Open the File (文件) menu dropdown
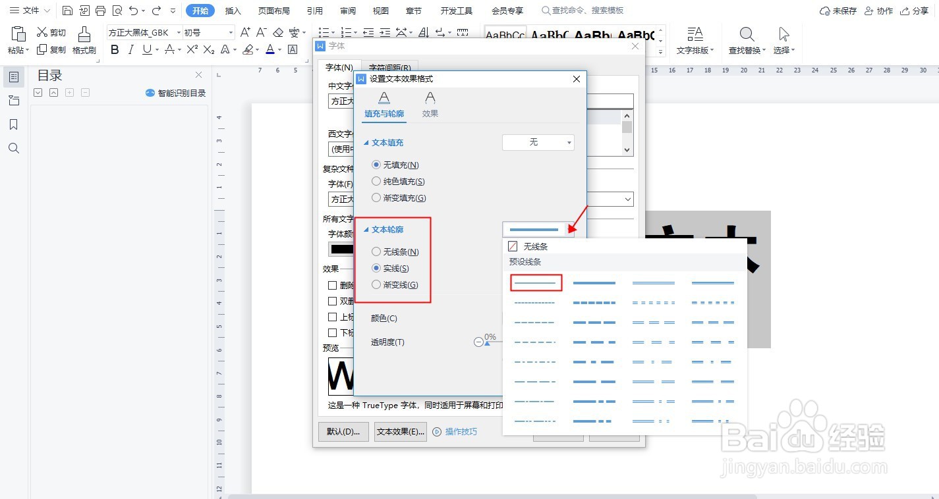Image resolution: width=939 pixels, height=499 pixels. pos(30,11)
